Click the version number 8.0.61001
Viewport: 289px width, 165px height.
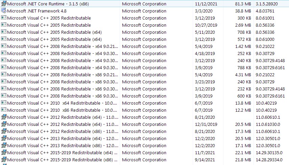265,18
